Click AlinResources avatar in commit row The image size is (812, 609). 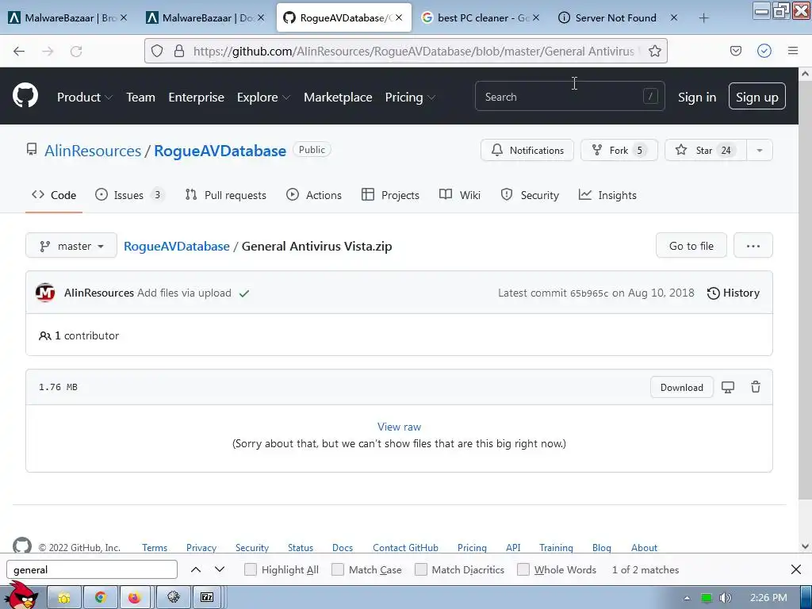tap(45, 293)
